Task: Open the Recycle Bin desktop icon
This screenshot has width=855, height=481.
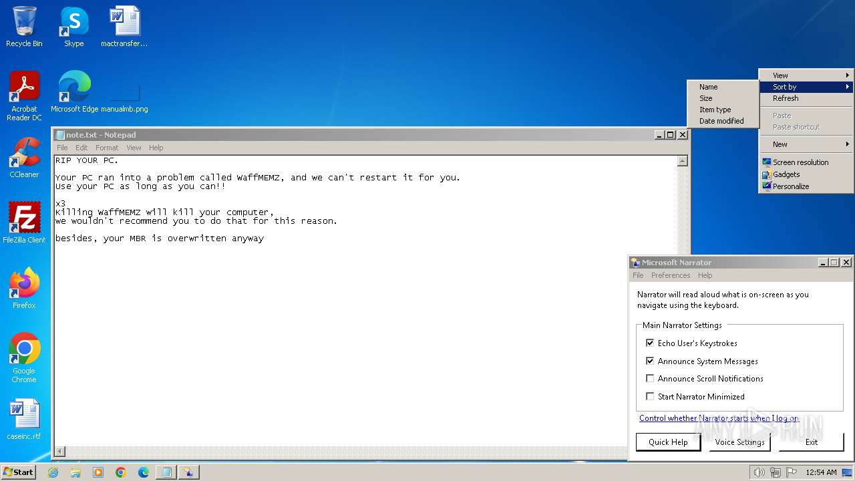Action: click(x=24, y=27)
